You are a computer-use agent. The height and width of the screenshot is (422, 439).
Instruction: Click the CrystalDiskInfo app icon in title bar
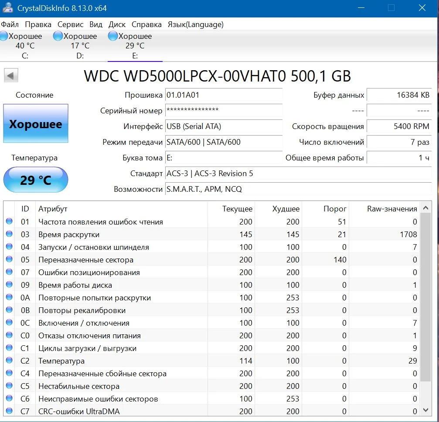[8, 7]
